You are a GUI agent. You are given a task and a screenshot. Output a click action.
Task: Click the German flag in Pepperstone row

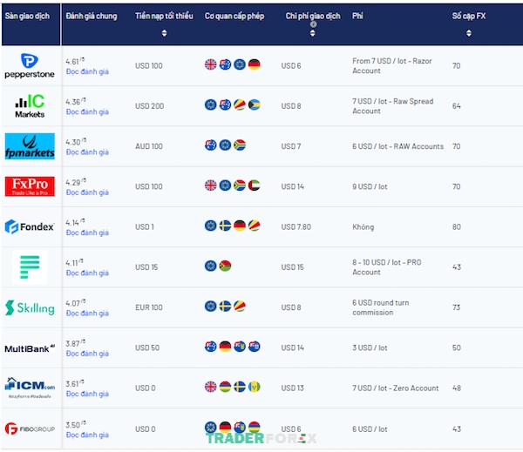click(255, 64)
